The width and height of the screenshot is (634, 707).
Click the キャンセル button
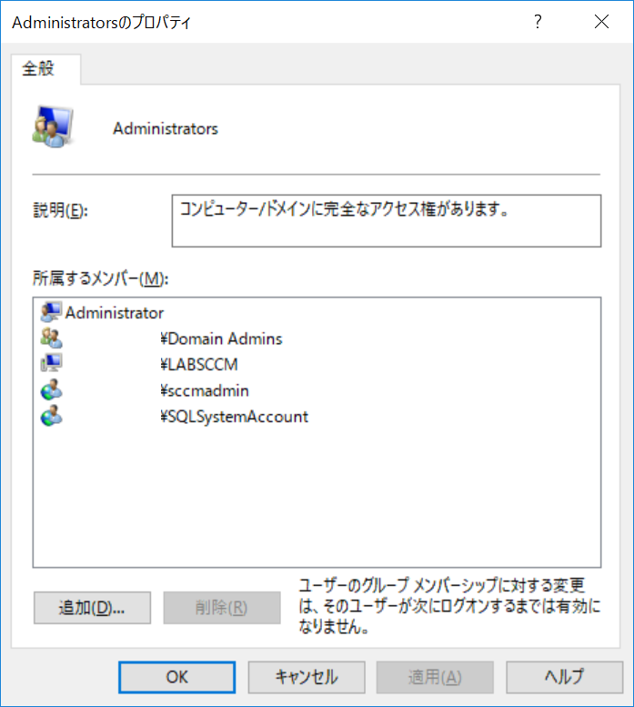[x=307, y=677]
